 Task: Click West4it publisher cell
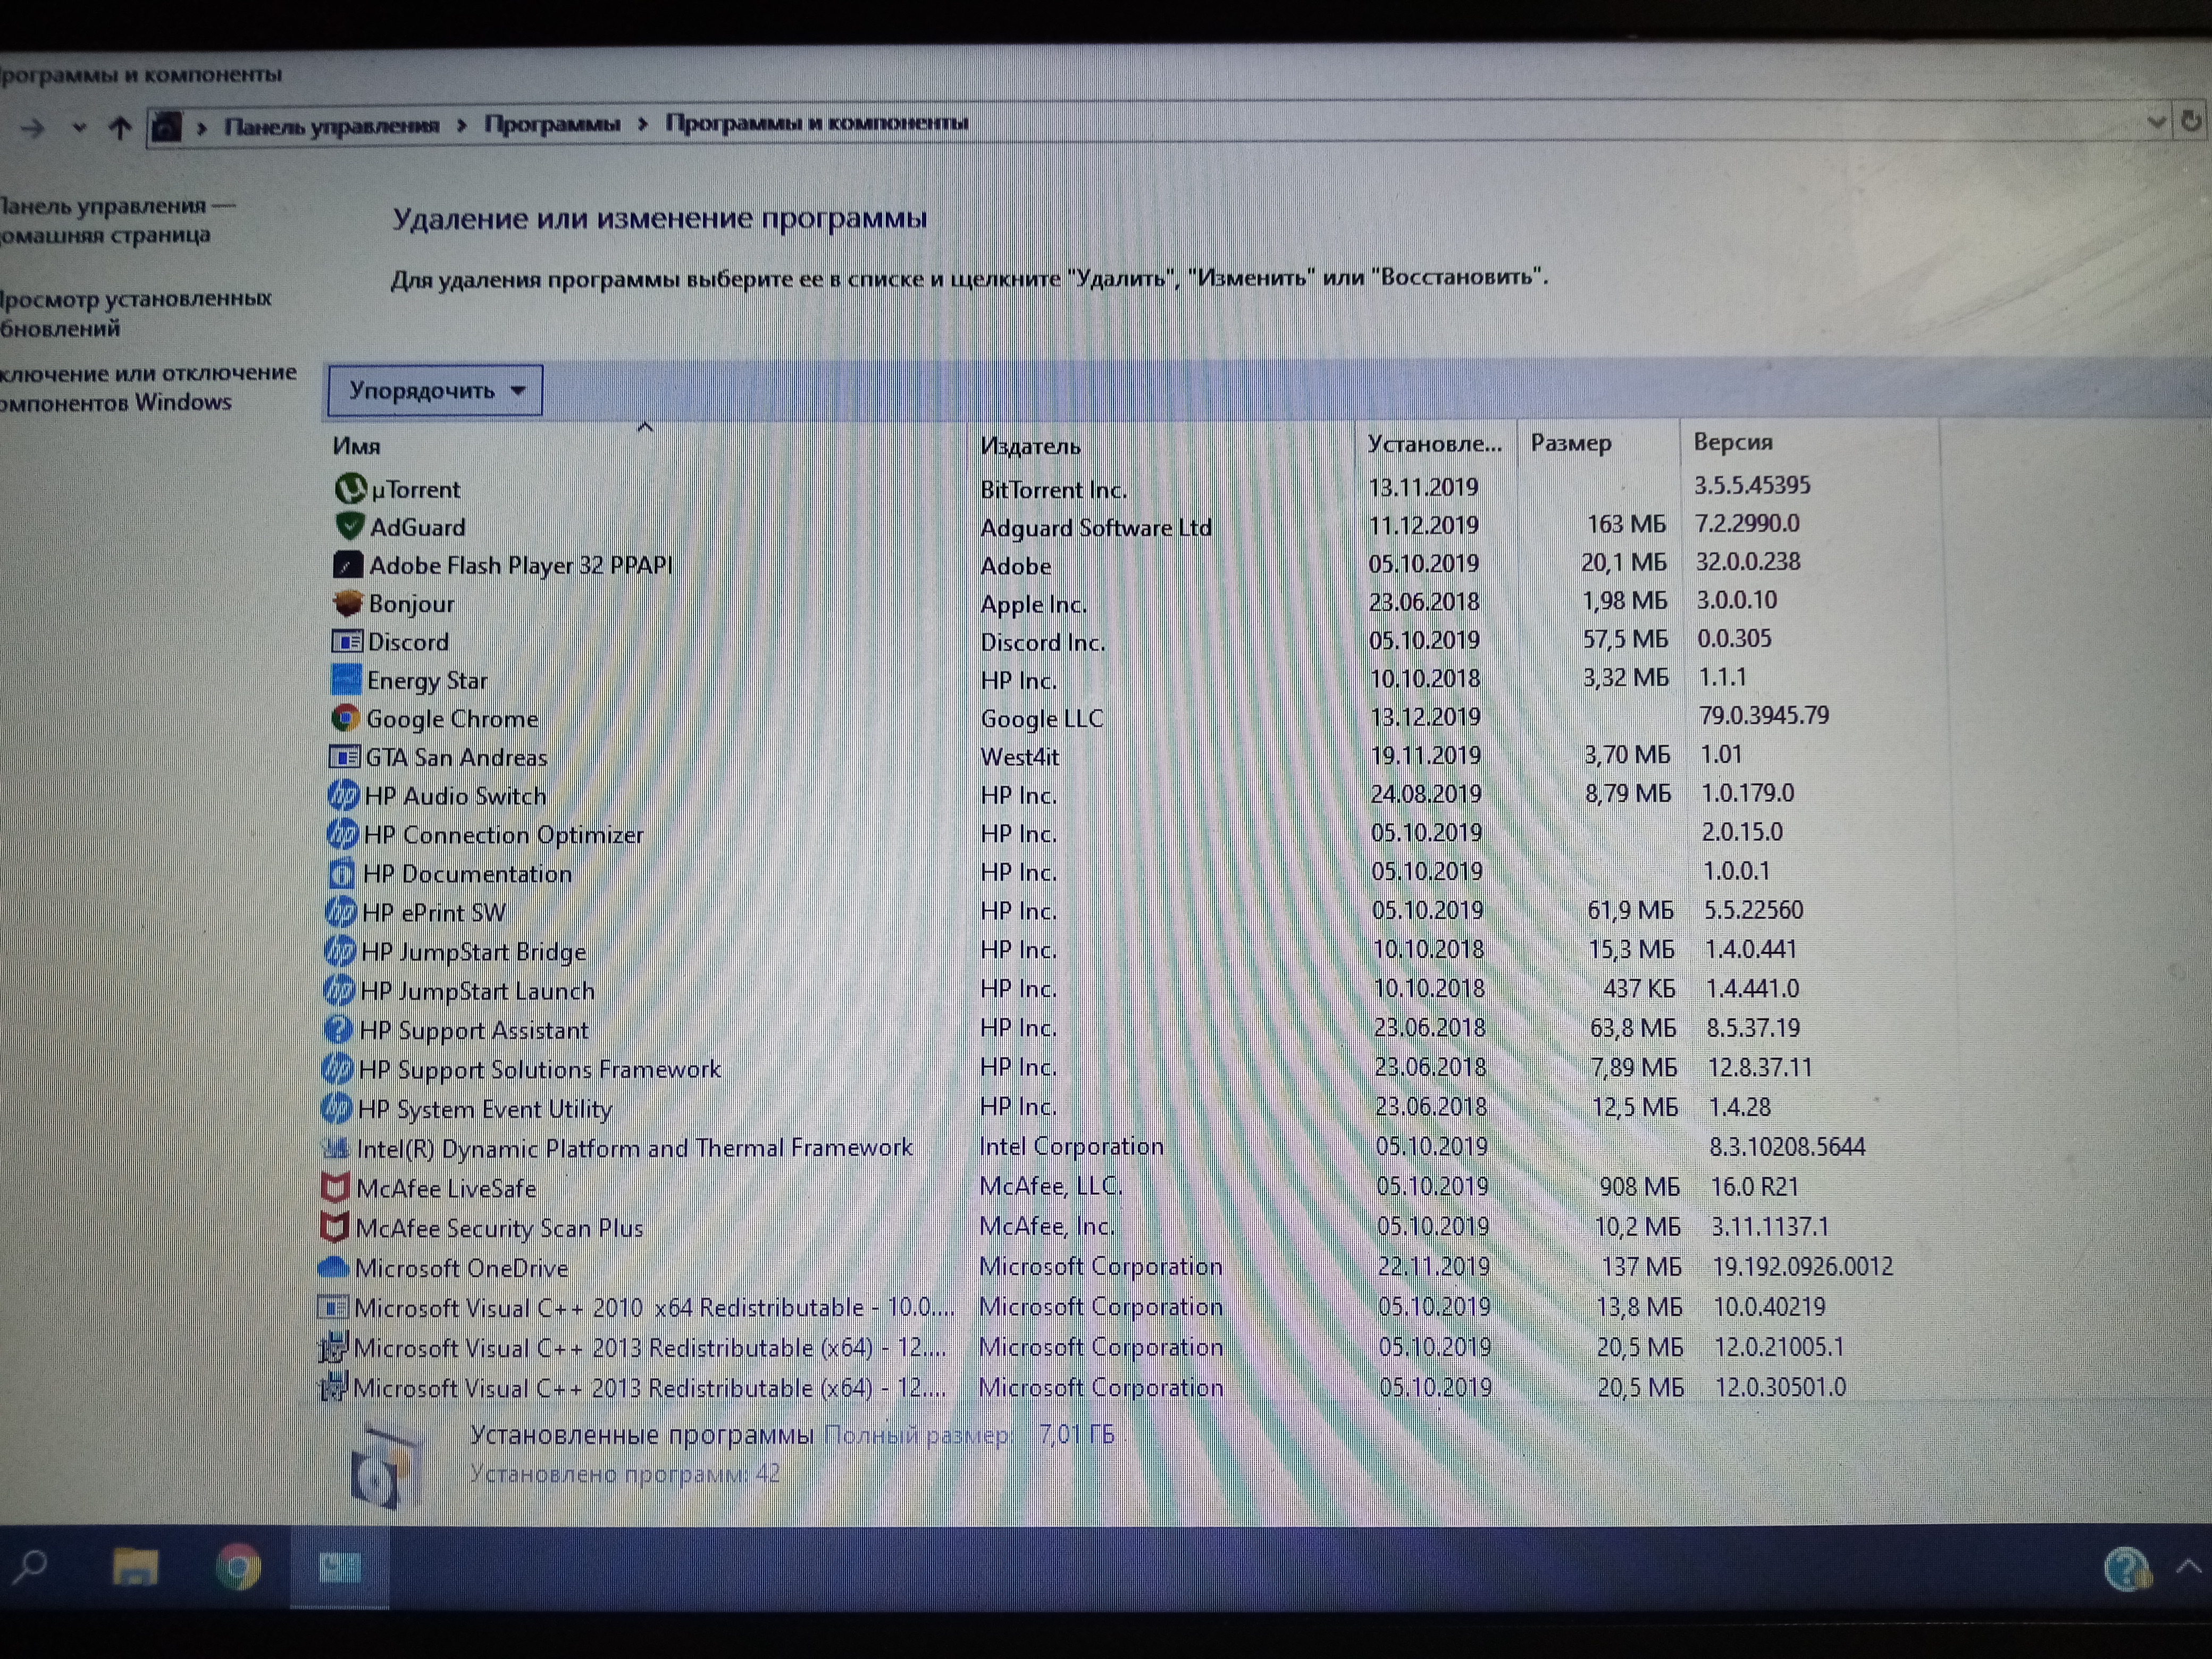[x=1019, y=757]
